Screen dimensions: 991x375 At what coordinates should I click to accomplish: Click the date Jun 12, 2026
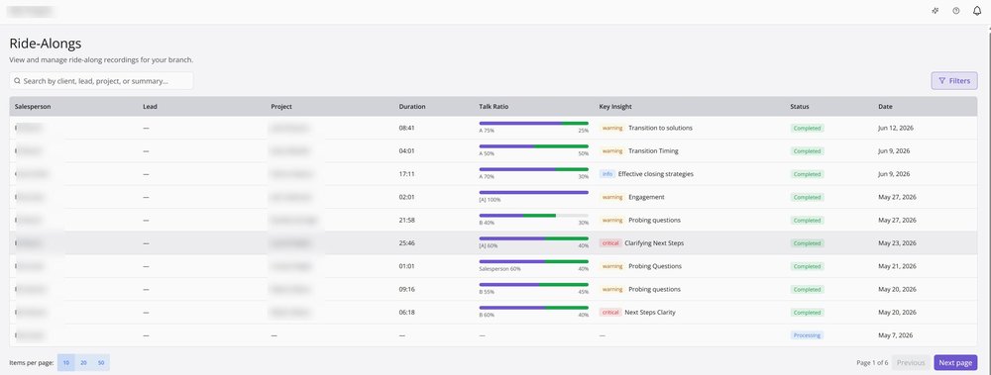click(896, 129)
